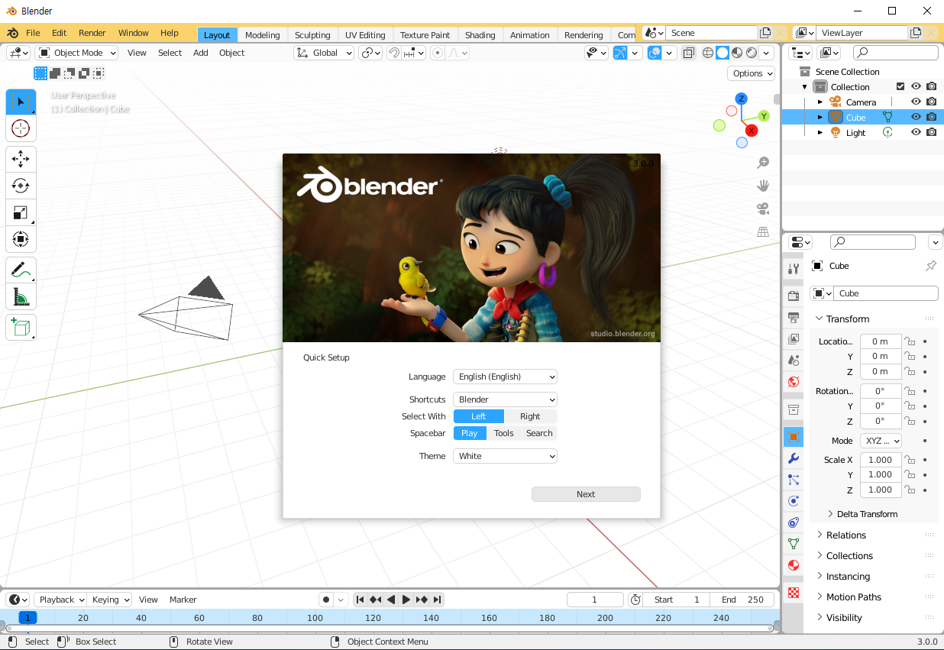Image resolution: width=944 pixels, height=650 pixels.
Task: Open the Scene properties tab
Action: pyautogui.click(x=794, y=360)
